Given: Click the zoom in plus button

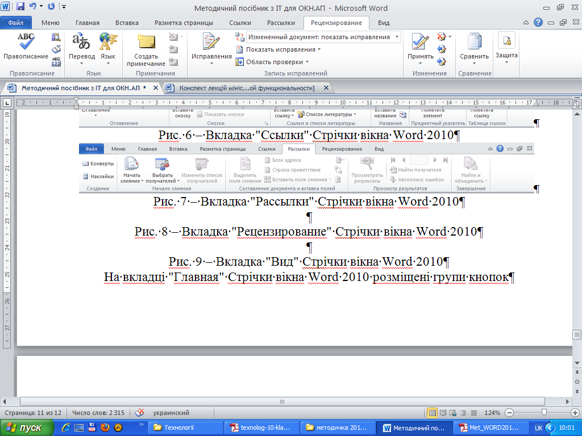Looking at the screenshot, I should (x=575, y=413).
